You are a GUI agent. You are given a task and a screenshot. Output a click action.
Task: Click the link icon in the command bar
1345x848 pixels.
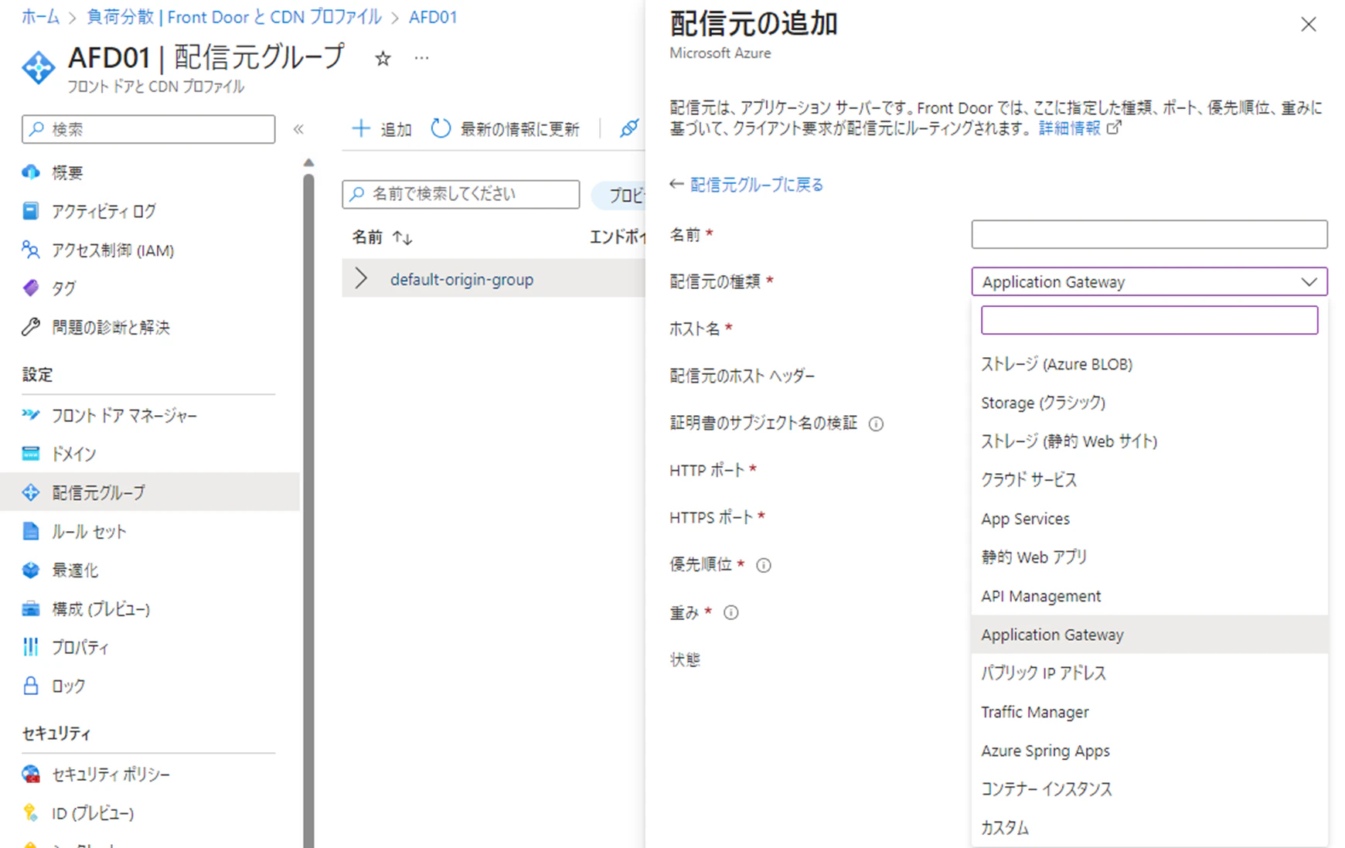pyautogui.click(x=629, y=128)
